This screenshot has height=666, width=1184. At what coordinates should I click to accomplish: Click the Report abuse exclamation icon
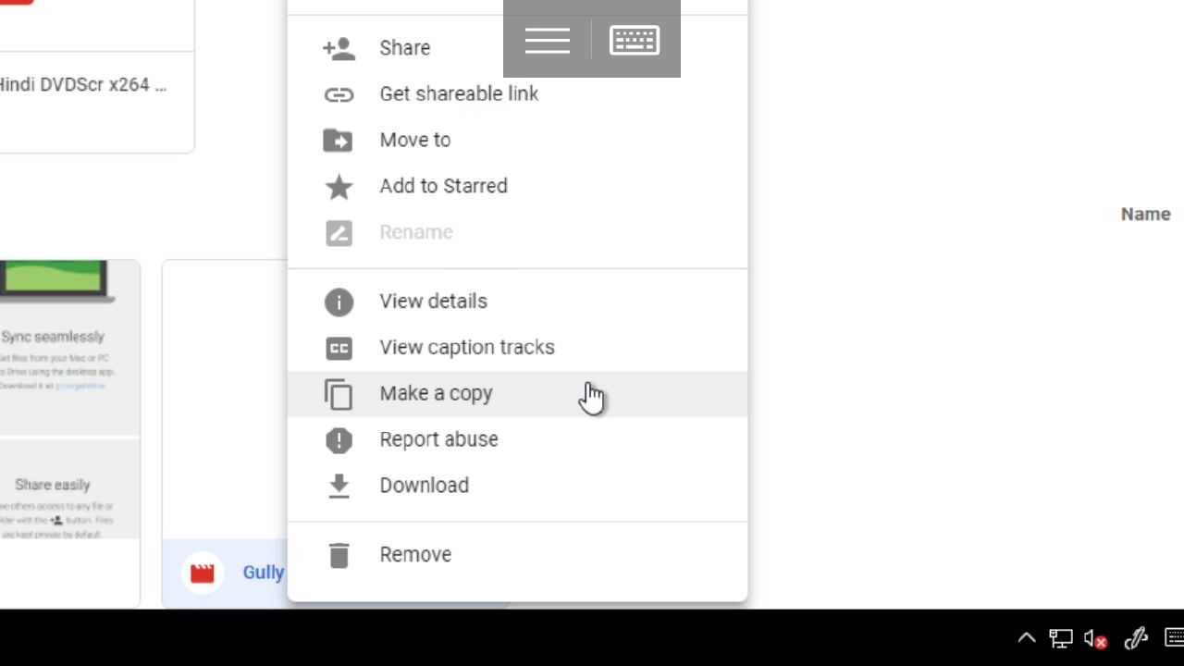point(339,440)
